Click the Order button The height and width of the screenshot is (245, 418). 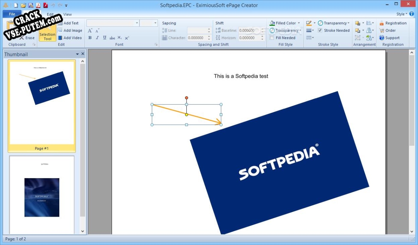388,30
